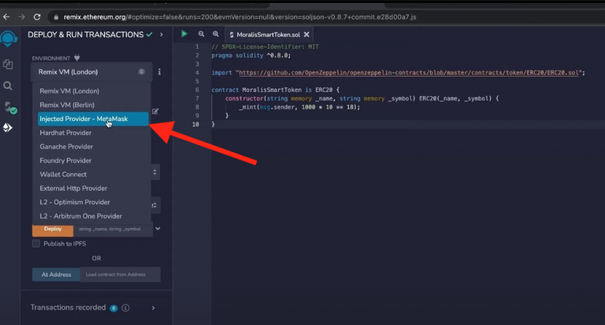This screenshot has height=325, width=605.
Task: Click the pragma solidity code line
Action: [x=251, y=55]
